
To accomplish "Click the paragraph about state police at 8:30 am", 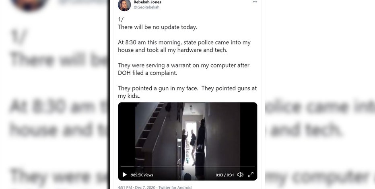I will [x=184, y=46].
